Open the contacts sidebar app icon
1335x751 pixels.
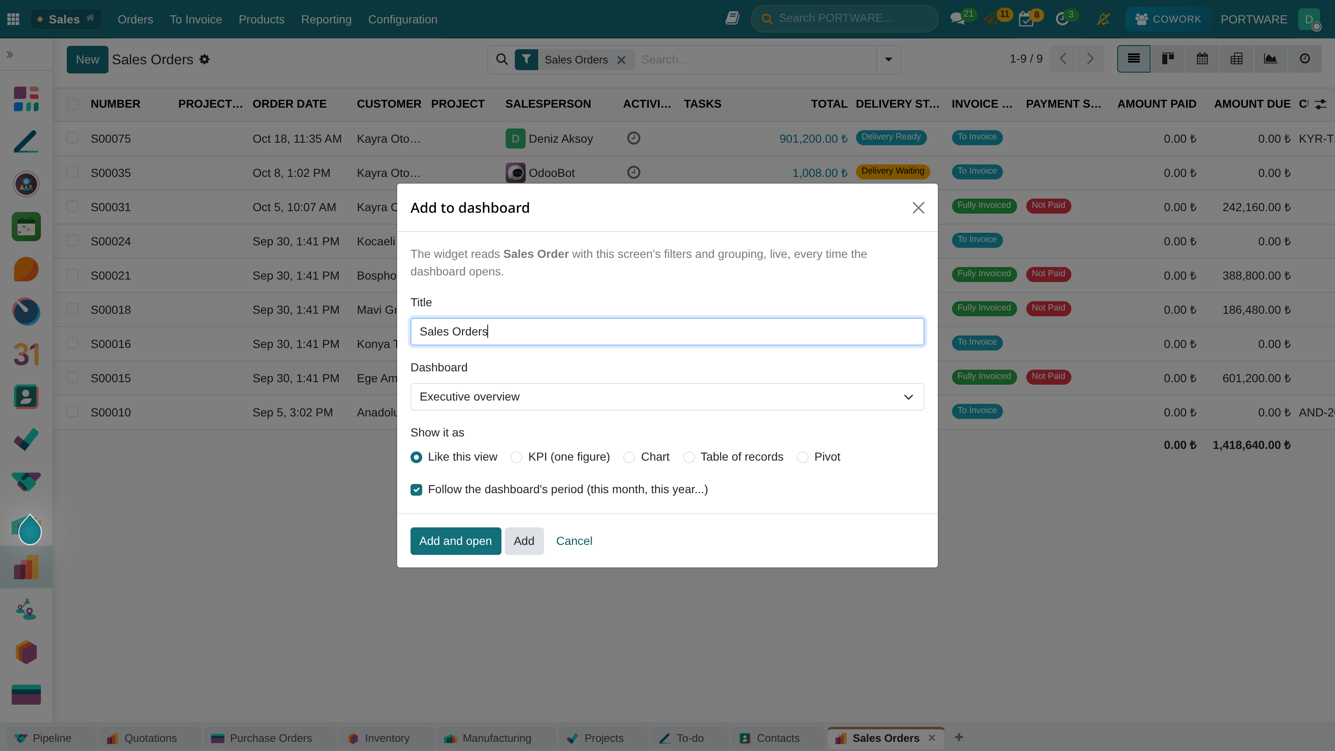pos(26,397)
